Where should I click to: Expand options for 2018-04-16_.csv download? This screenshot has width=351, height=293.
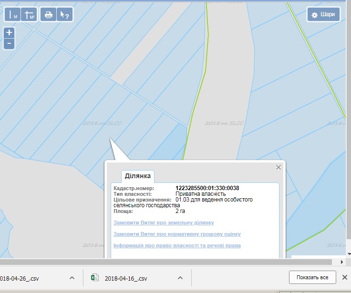(180, 278)
